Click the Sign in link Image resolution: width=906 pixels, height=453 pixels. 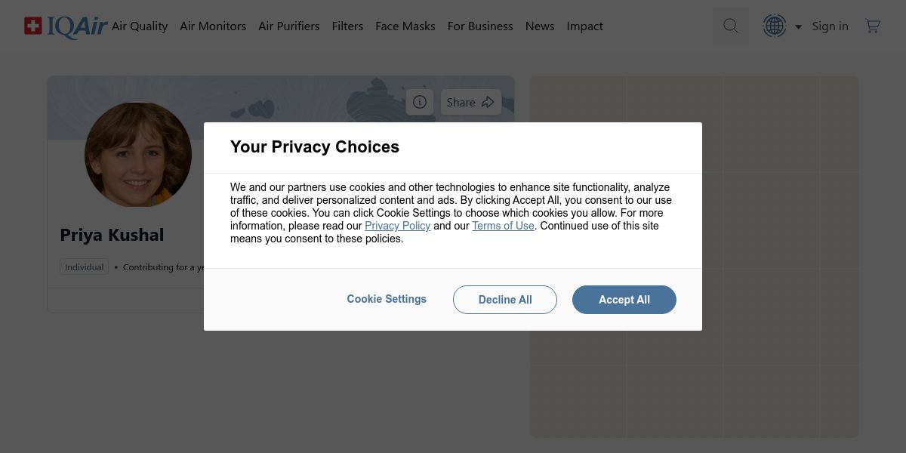[x=830, y=26]
